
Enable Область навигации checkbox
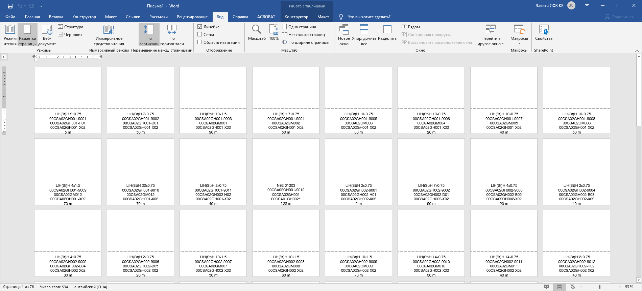point(200,42)
